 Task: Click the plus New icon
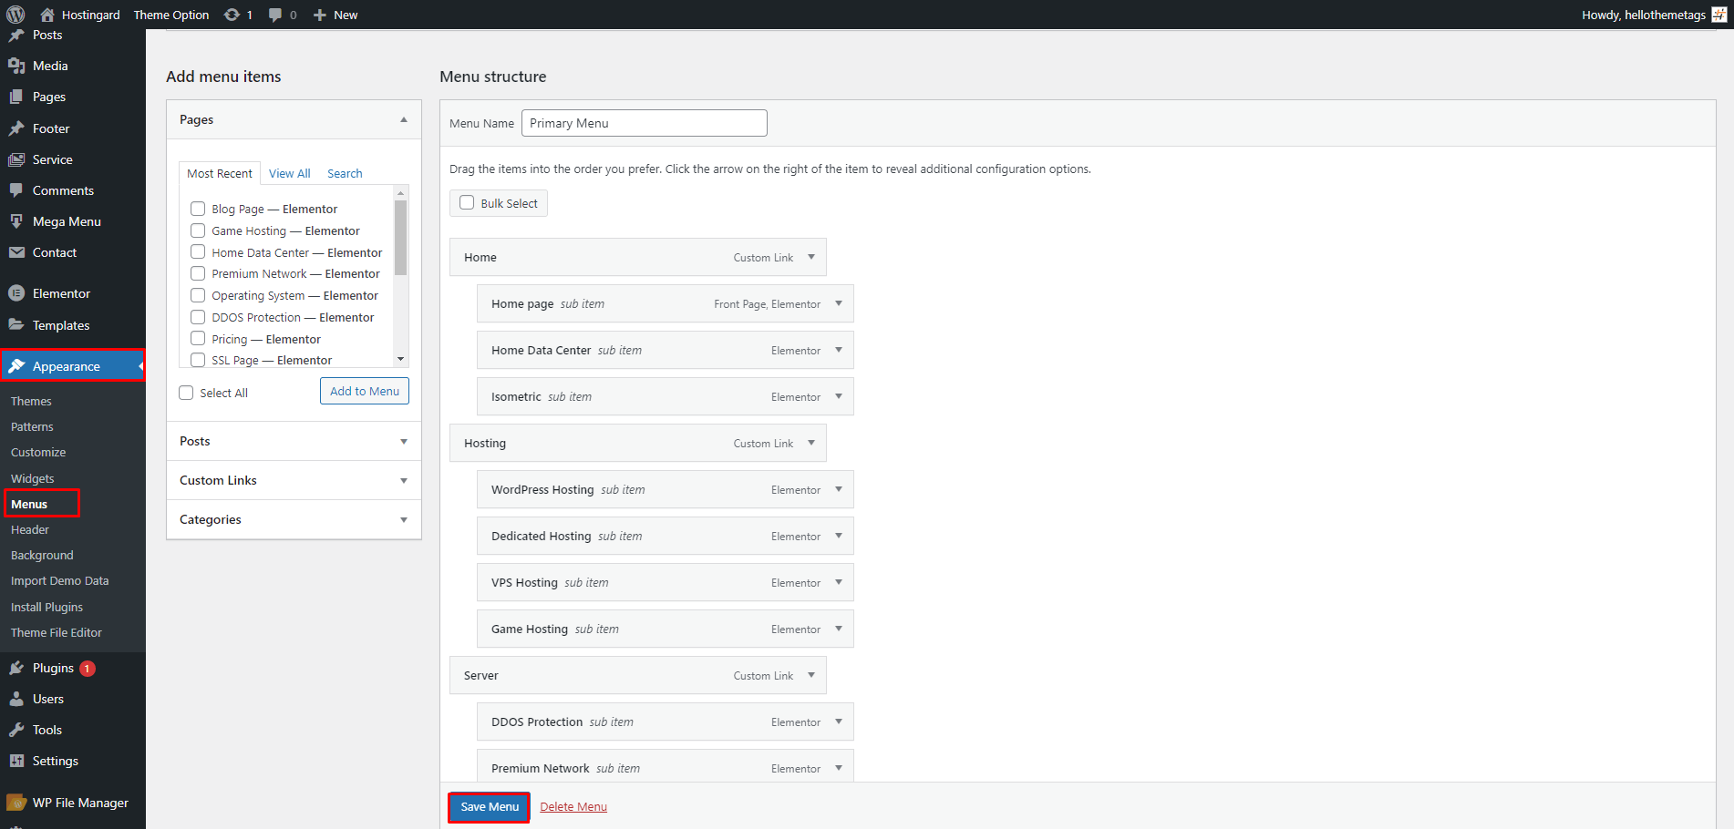pos(320,15)
